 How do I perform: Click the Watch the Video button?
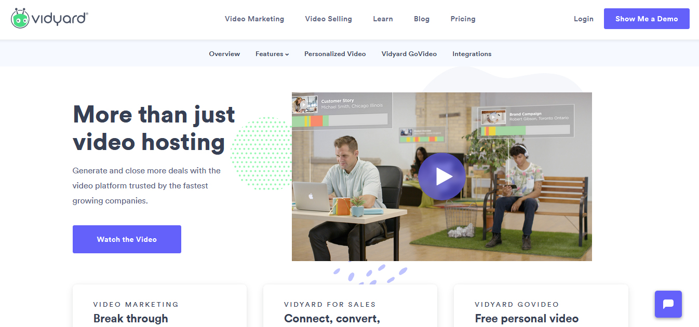point(127,239)
